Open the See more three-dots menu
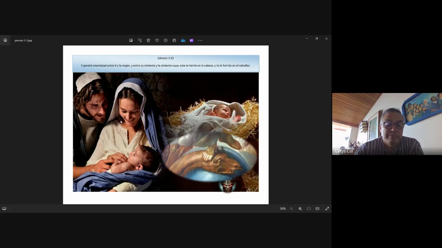The width and height of the screenshot is (442, 248). point(200,40)
